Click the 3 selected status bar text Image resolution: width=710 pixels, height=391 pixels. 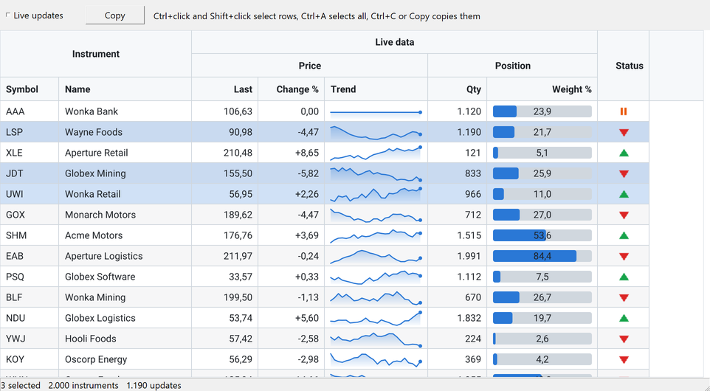pyautogui.click(x=21, y=386)
